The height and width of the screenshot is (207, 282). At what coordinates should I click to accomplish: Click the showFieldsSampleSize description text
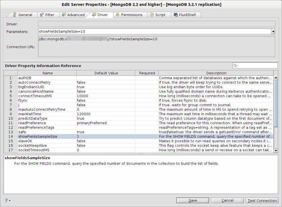pyautogui.click(x=116, y=163)
